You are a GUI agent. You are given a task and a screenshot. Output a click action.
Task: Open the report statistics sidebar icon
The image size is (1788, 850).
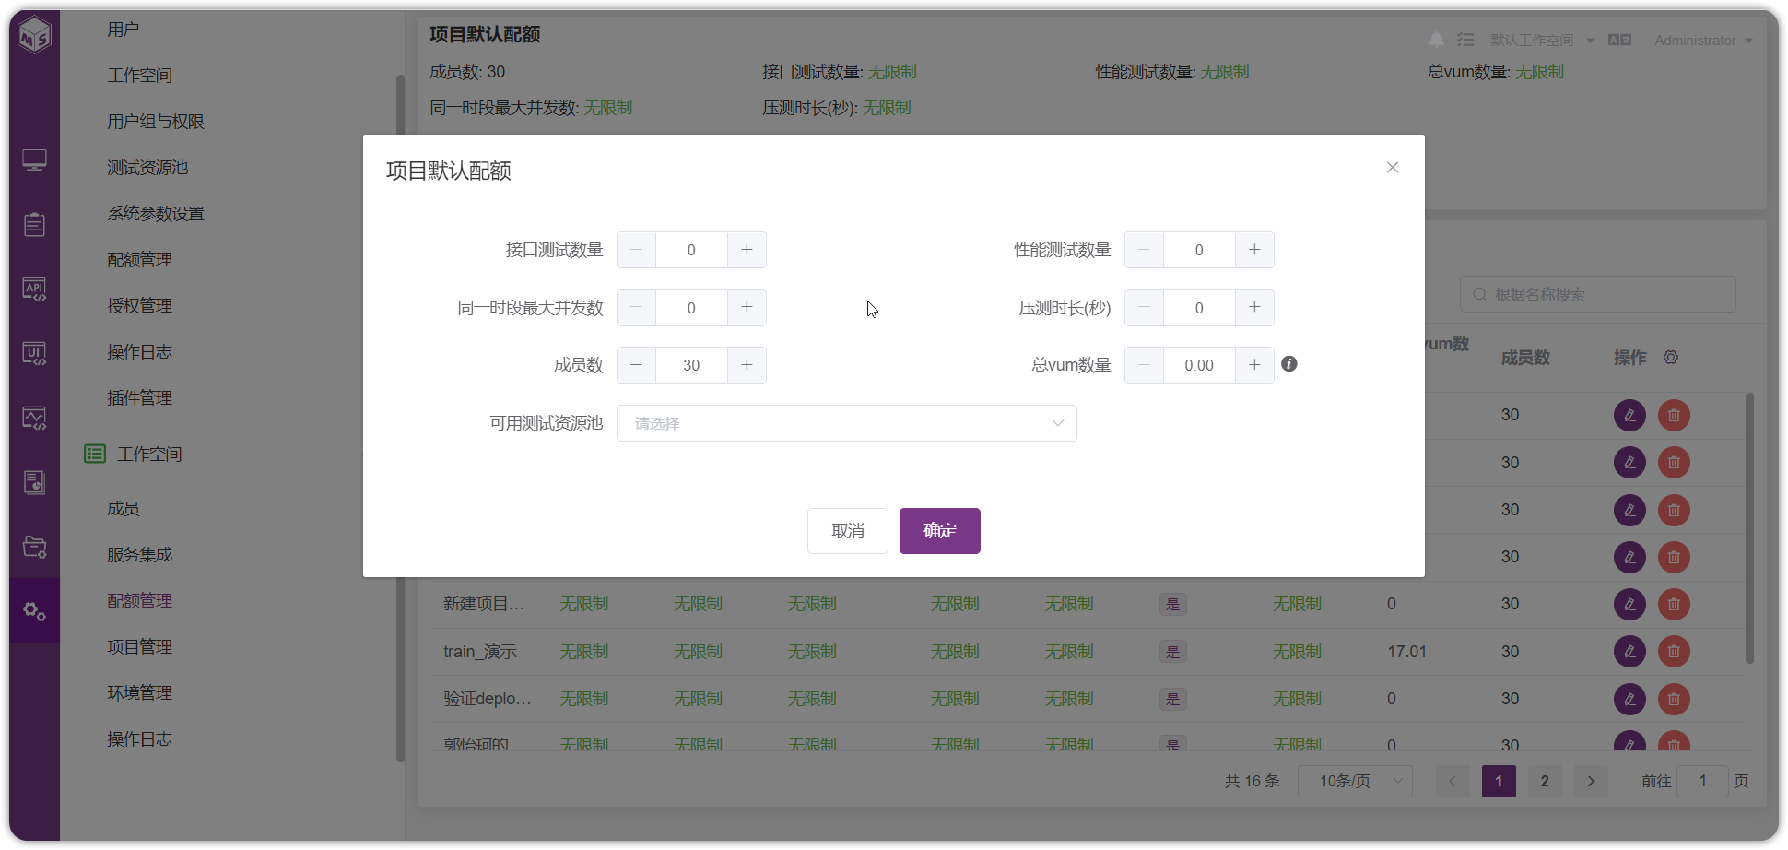[34, 482]
